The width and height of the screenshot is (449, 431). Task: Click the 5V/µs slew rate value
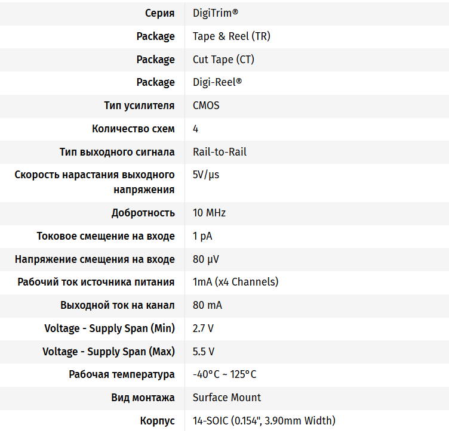[206, 175]
